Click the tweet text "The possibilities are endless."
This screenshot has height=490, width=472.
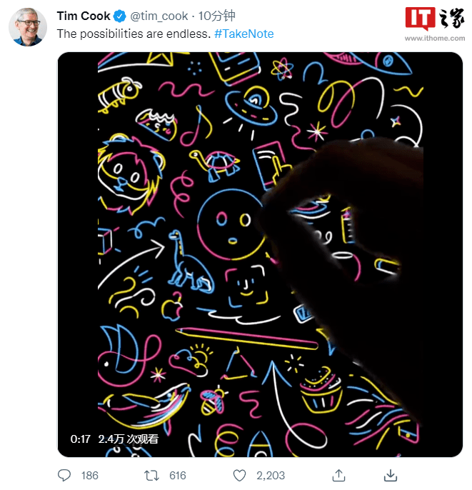tap(134, 34)
